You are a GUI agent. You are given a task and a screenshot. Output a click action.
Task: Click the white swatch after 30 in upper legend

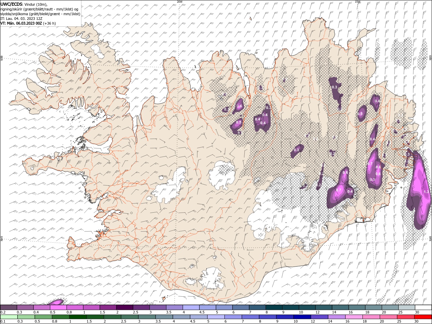pyautogui.click(x=423, y=307)
